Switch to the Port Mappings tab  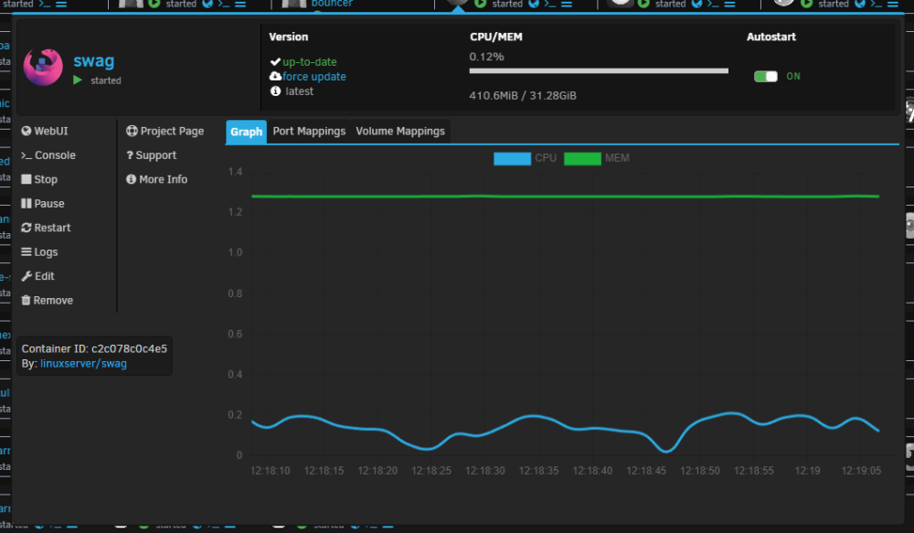pos(309,132)
